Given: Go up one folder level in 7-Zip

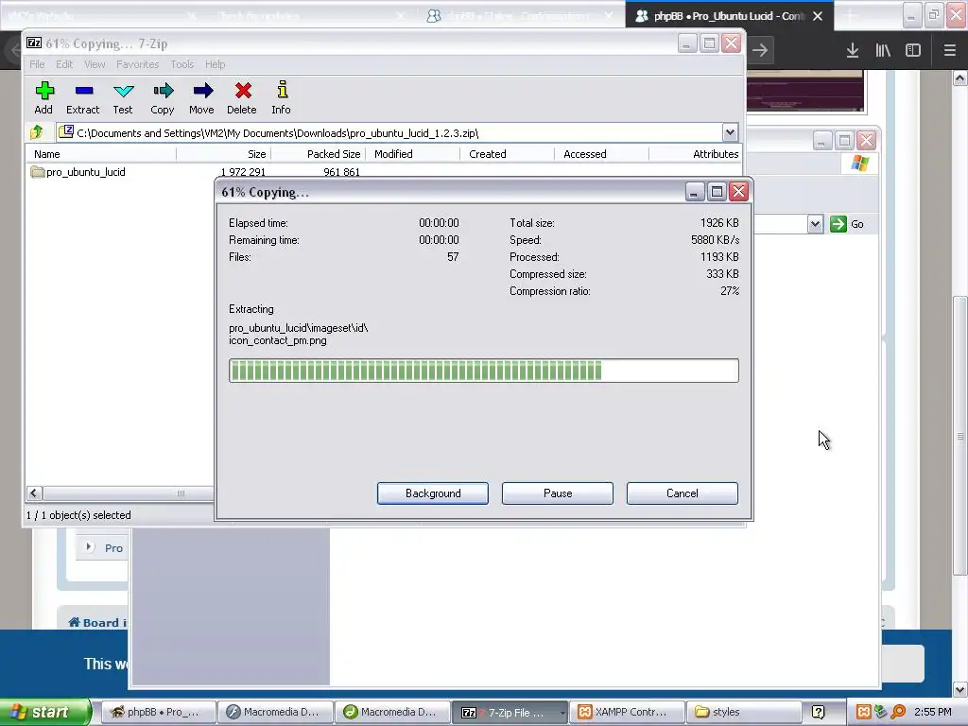Looking at the screenshot, I should (37, 132).
